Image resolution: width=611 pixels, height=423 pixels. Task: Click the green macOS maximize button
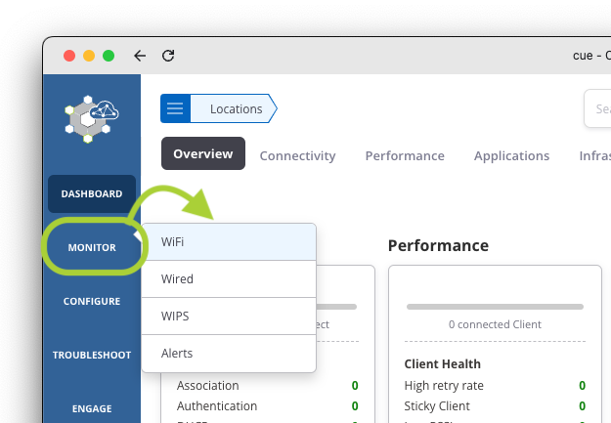(x=109, y=56)
